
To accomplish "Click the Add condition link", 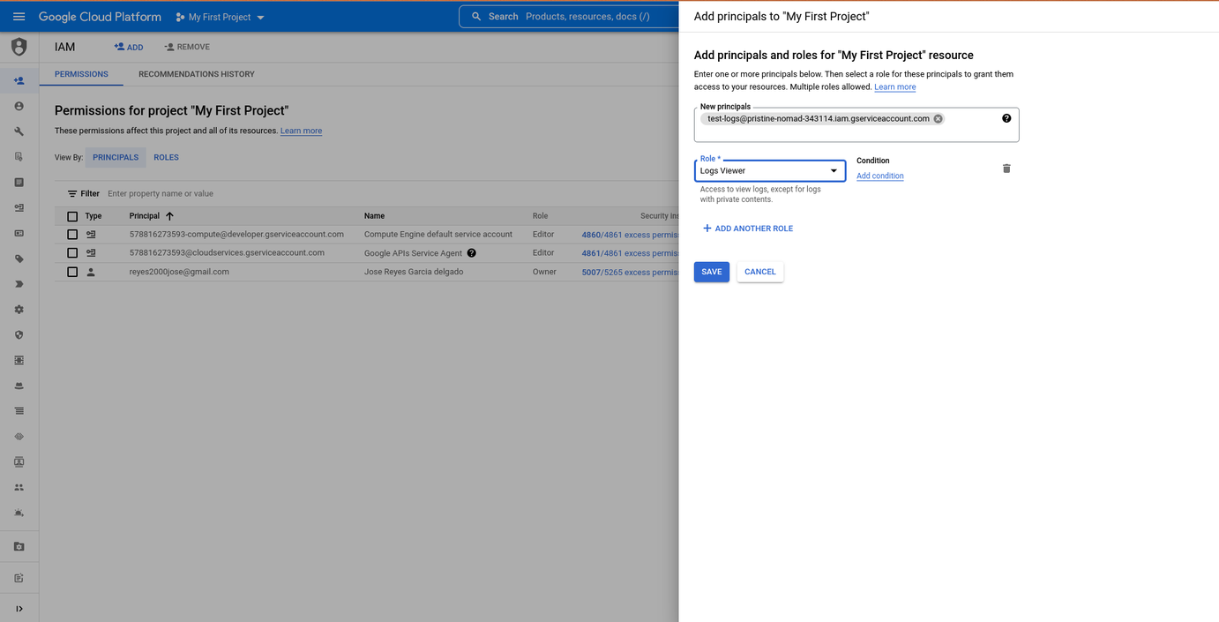I will click(879, 176).
